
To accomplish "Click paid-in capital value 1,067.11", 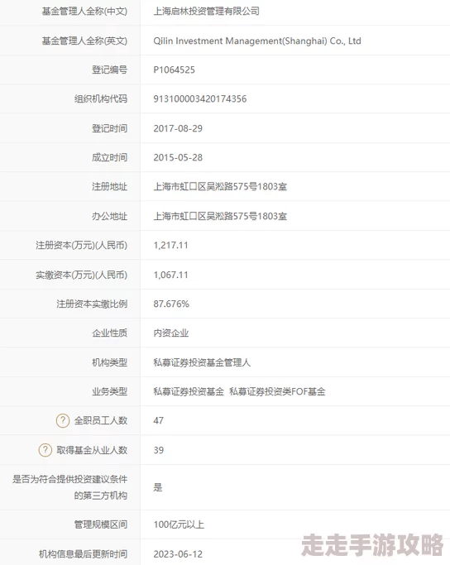I will tap(170, 275).
